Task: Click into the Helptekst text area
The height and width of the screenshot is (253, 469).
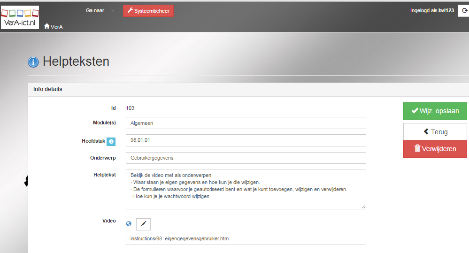Action: (x=246, y=189)
